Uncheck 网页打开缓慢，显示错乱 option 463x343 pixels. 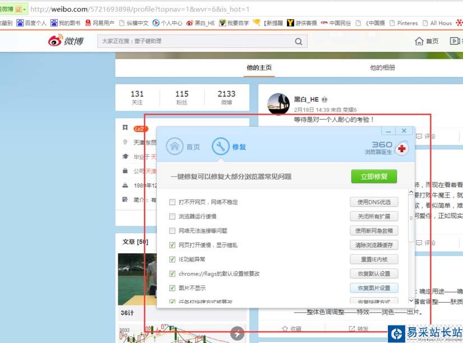172,245
